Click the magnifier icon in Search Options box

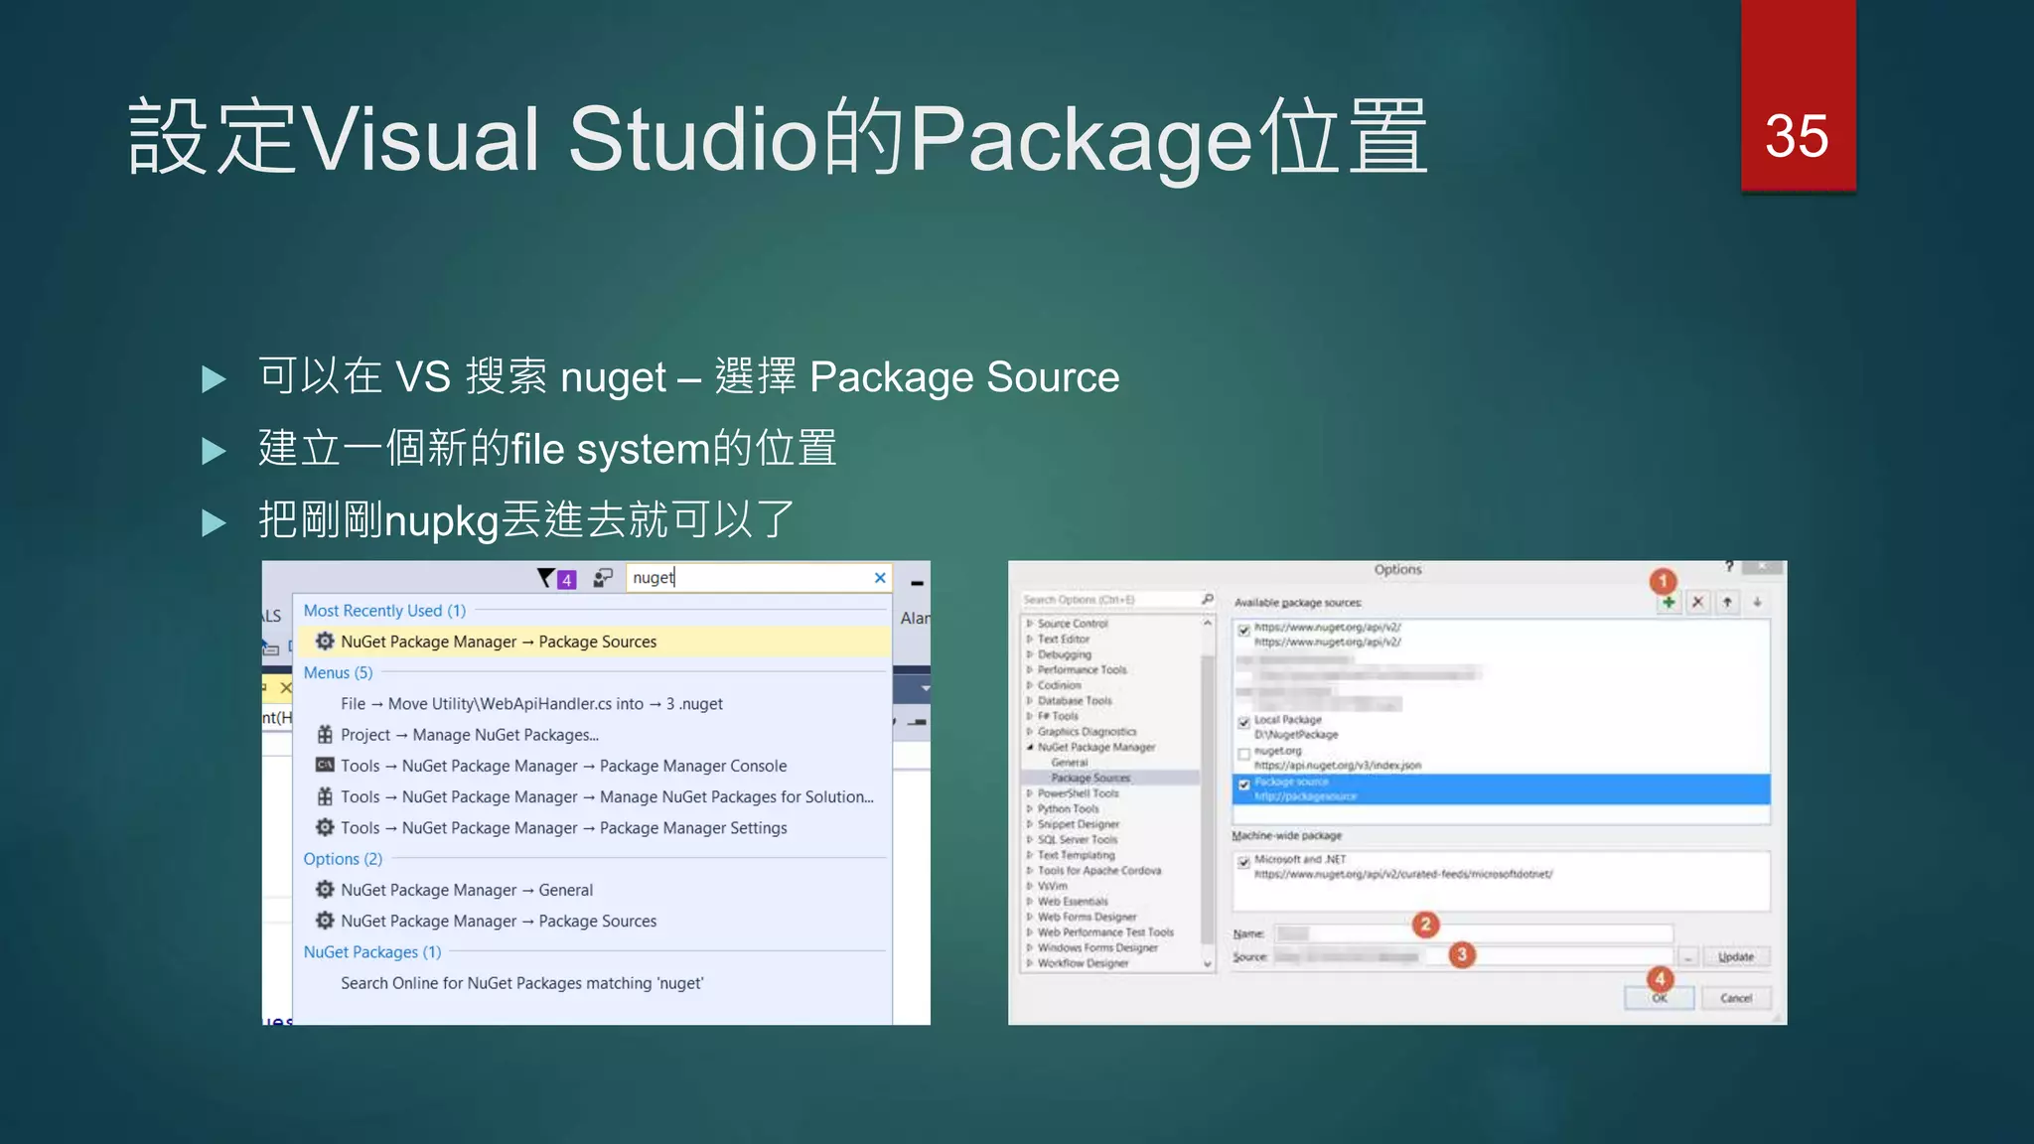[1207, 599]
